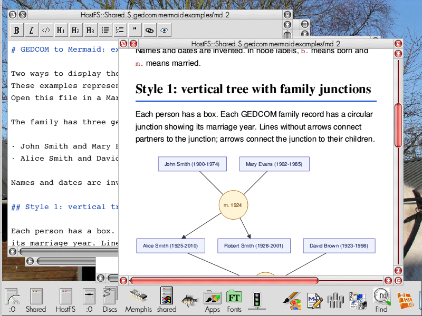Viewport: 422px width, 316px height.
Task: Click the grey cylinders icon
Action: click(x=336, y=301)
